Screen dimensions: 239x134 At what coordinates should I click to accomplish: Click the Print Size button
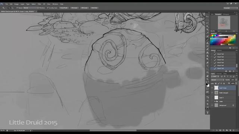point(94,8)
